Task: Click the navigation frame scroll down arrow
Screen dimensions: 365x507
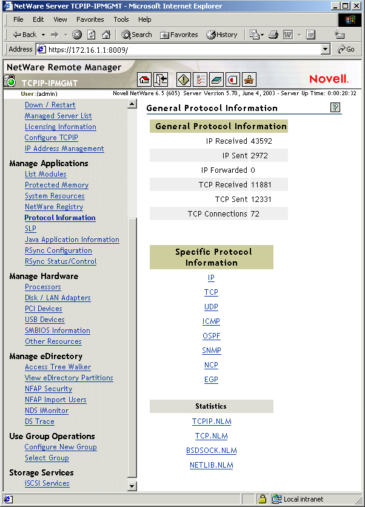Action: click(132, 486)
